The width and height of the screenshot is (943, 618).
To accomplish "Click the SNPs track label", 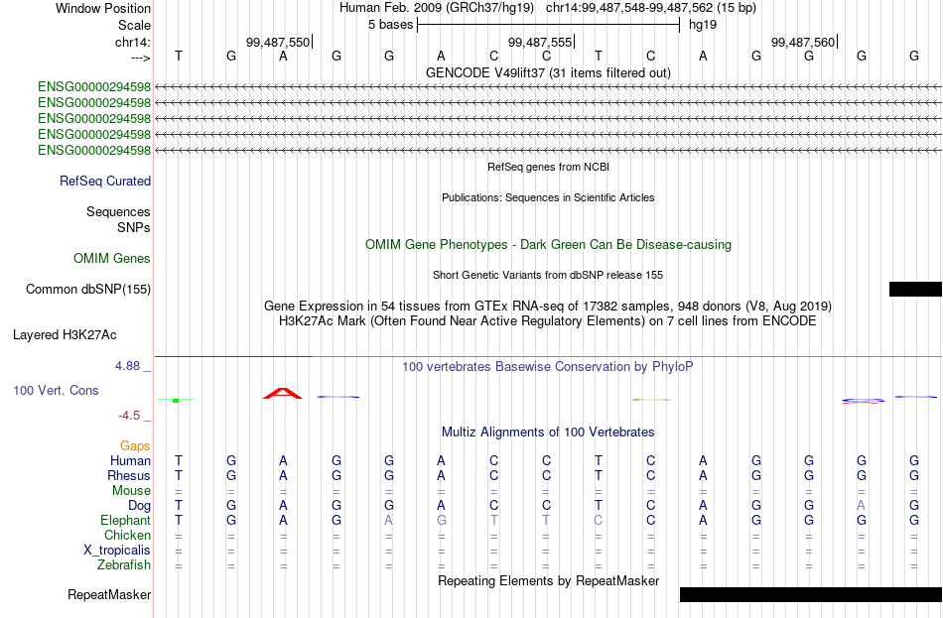I will (x=134, y=227).
